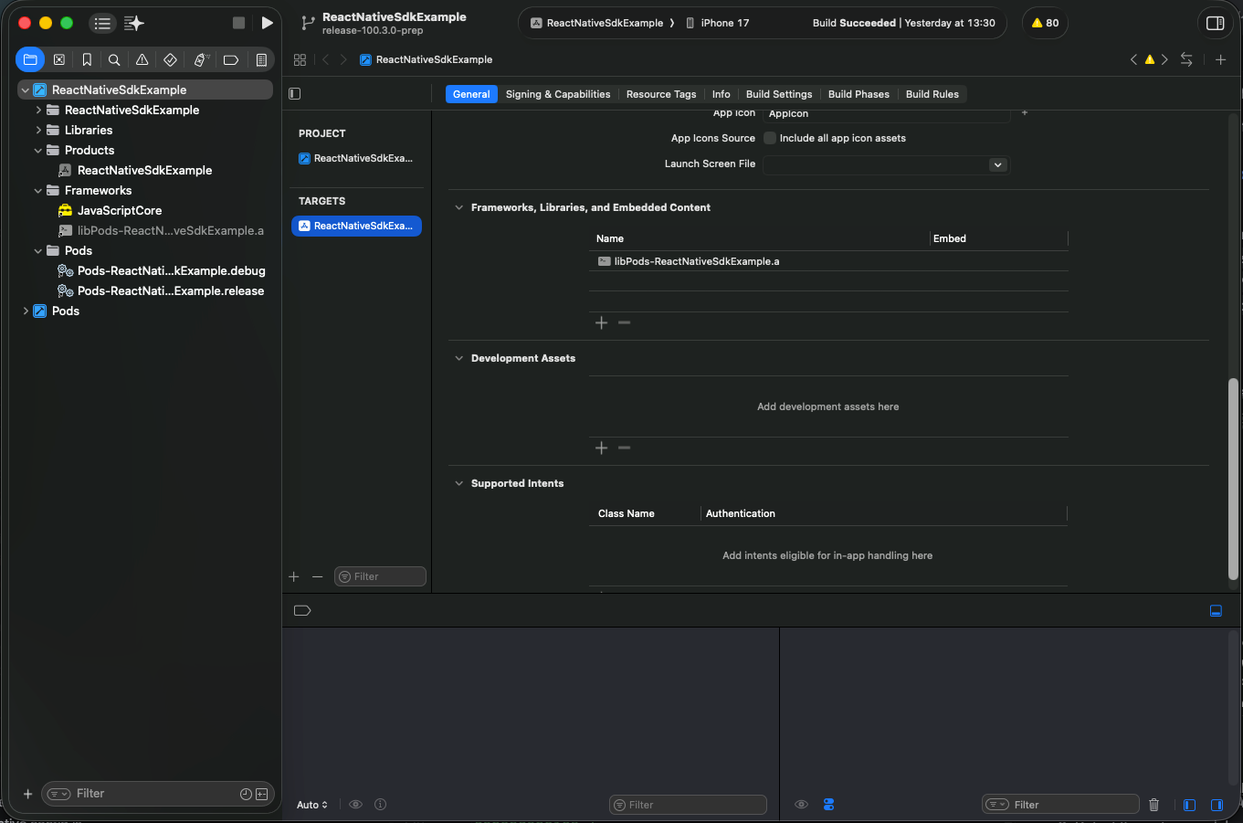Add a framework with the plus button
The height and width of the screenshot is (823, 1243).
(601, 322)
